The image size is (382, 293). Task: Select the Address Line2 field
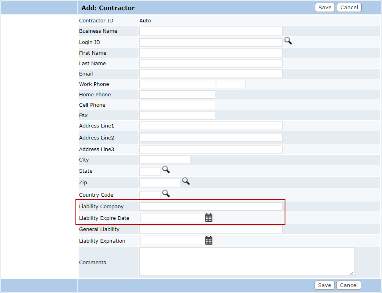[210, 138]
